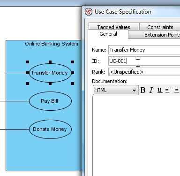The height and width of the screenshot is (176, 180).
Task: Click inside the Documentation text area
Action: tap(136, 136)
